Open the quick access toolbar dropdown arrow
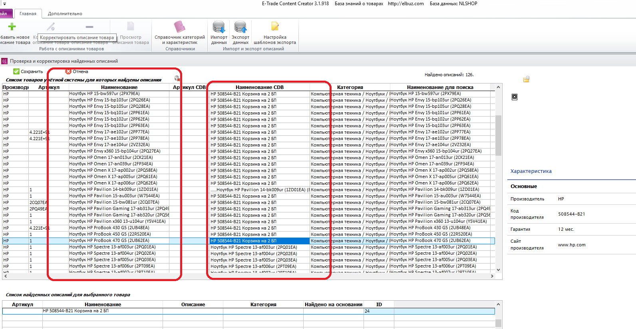The width and height of the screenshot is (636, 329). (x=4, y=4)
